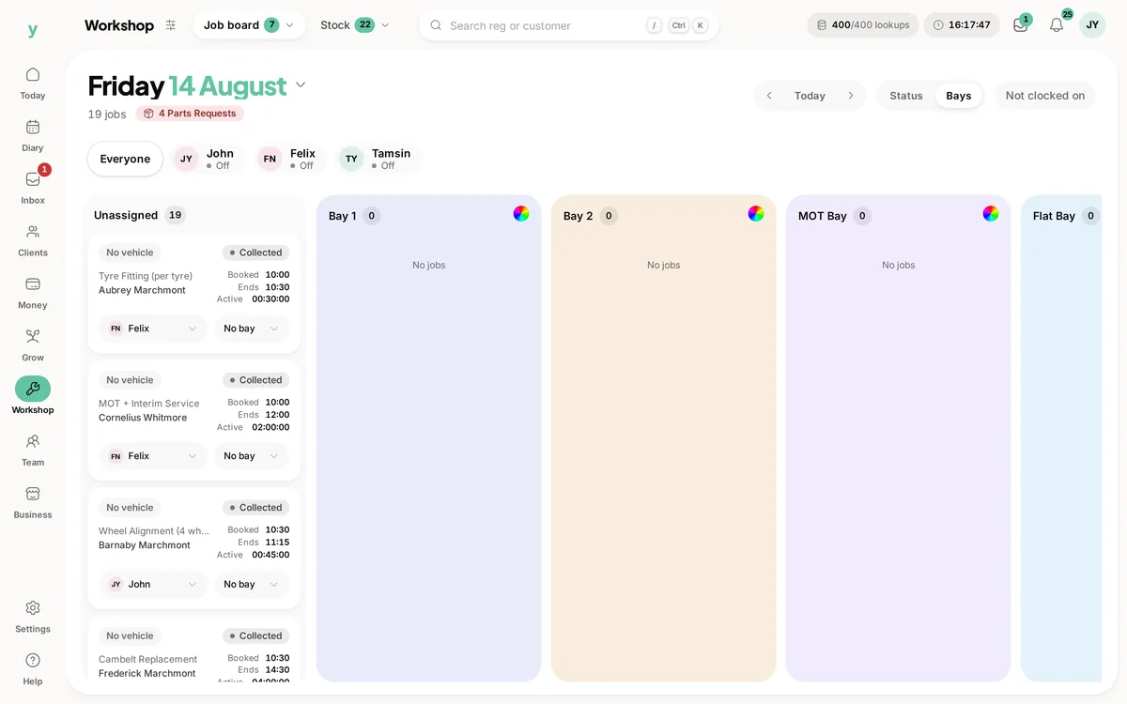Screen dimensions: 1127x704
Task: Click the 400/400 lookups counter
Action: pos(863,25)
